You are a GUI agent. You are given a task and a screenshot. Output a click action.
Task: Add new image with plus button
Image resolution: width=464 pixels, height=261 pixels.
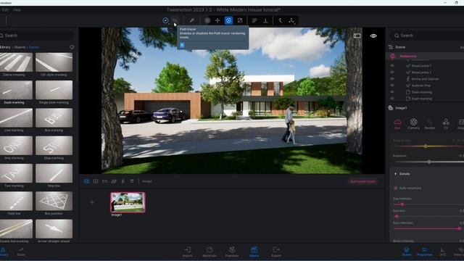tap(92, 202)
